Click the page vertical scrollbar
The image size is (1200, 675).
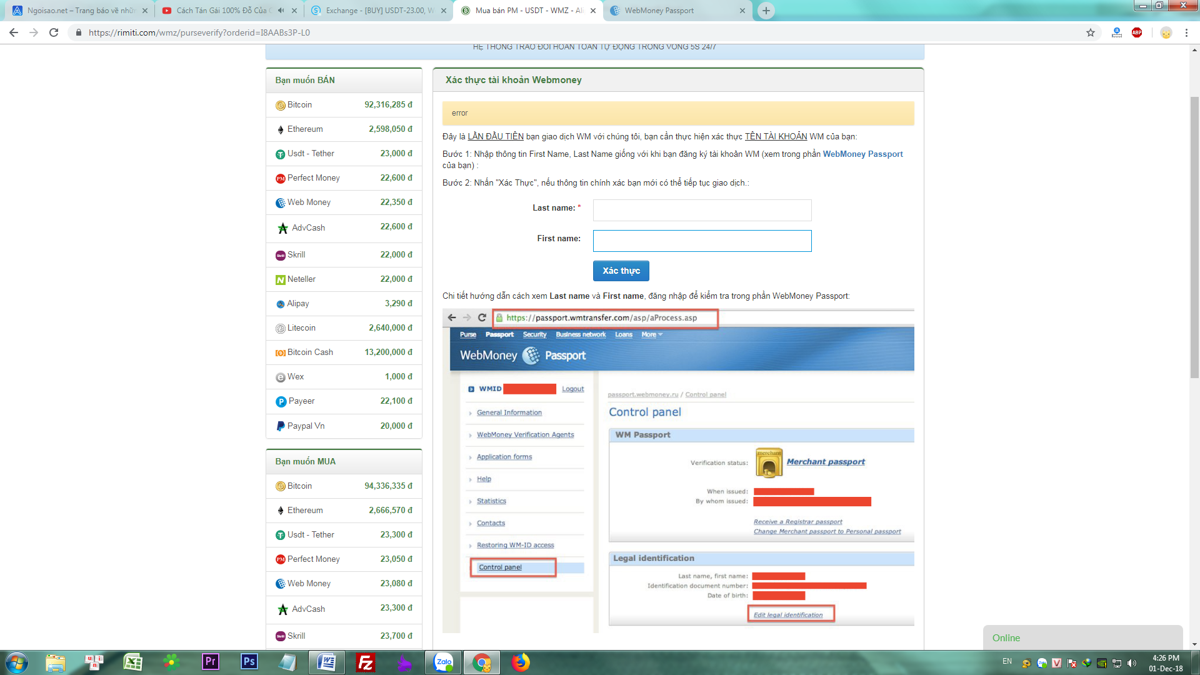click(1194, 237)
